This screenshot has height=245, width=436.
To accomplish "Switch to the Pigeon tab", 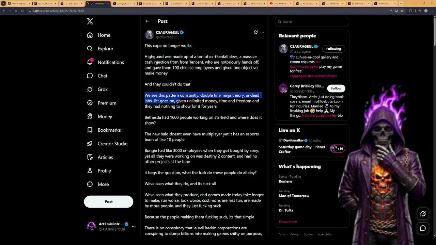I will 124,3.
